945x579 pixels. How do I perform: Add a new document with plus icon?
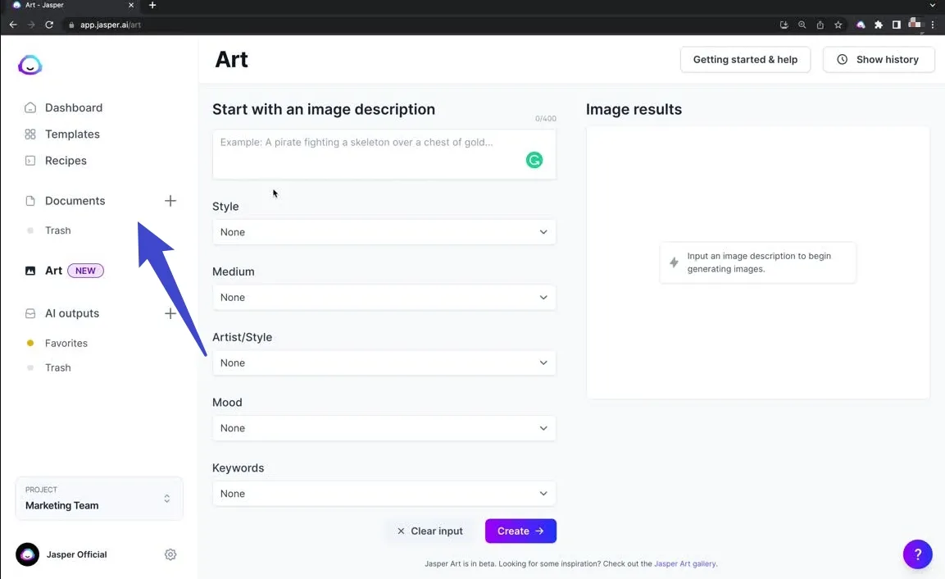170,201
